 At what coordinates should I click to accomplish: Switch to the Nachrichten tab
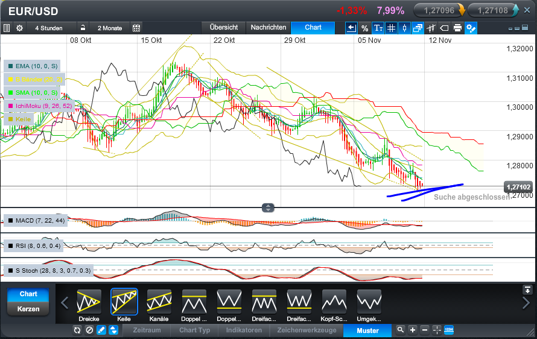pyautogui.click(x=268, y=27)
